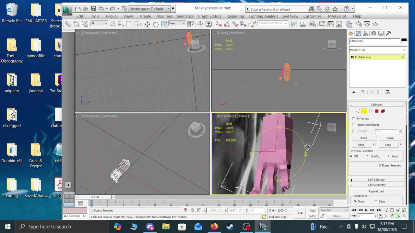The width and height of the screenshot is (415, 233).
Task: Select the Edge constraint radio
Action: (376, 201)
